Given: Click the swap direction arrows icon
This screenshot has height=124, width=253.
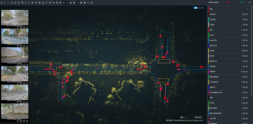Looking at the screenshot, I should pyautogui.click(x=54, y=3).
